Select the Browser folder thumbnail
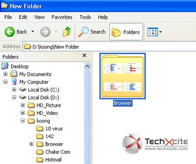Viewport: 196px width, 164px height. tap(122, 76)
